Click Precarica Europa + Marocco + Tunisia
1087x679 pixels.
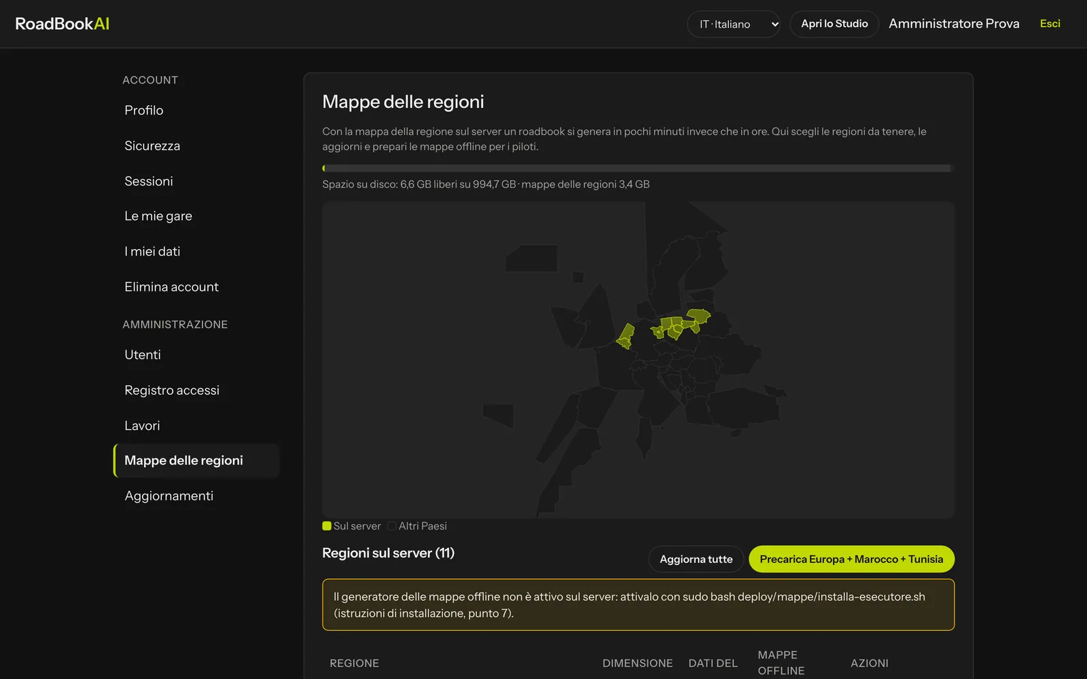[x=851, y=559]
